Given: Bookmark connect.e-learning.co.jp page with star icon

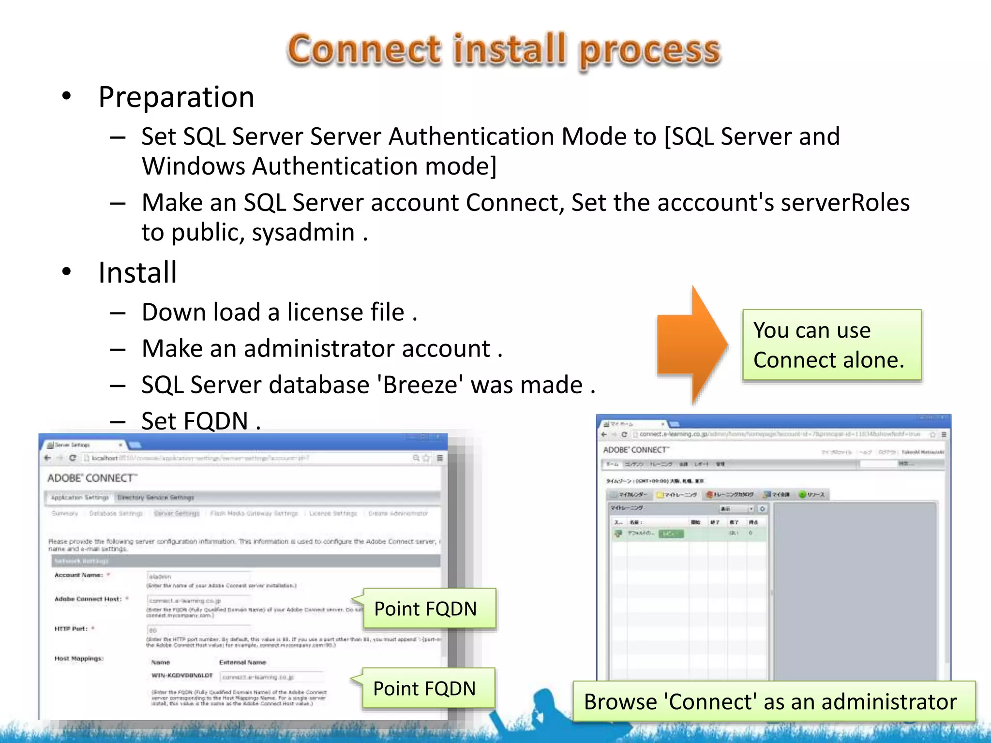Looking at the screenshot, I should tap(932, 434).
